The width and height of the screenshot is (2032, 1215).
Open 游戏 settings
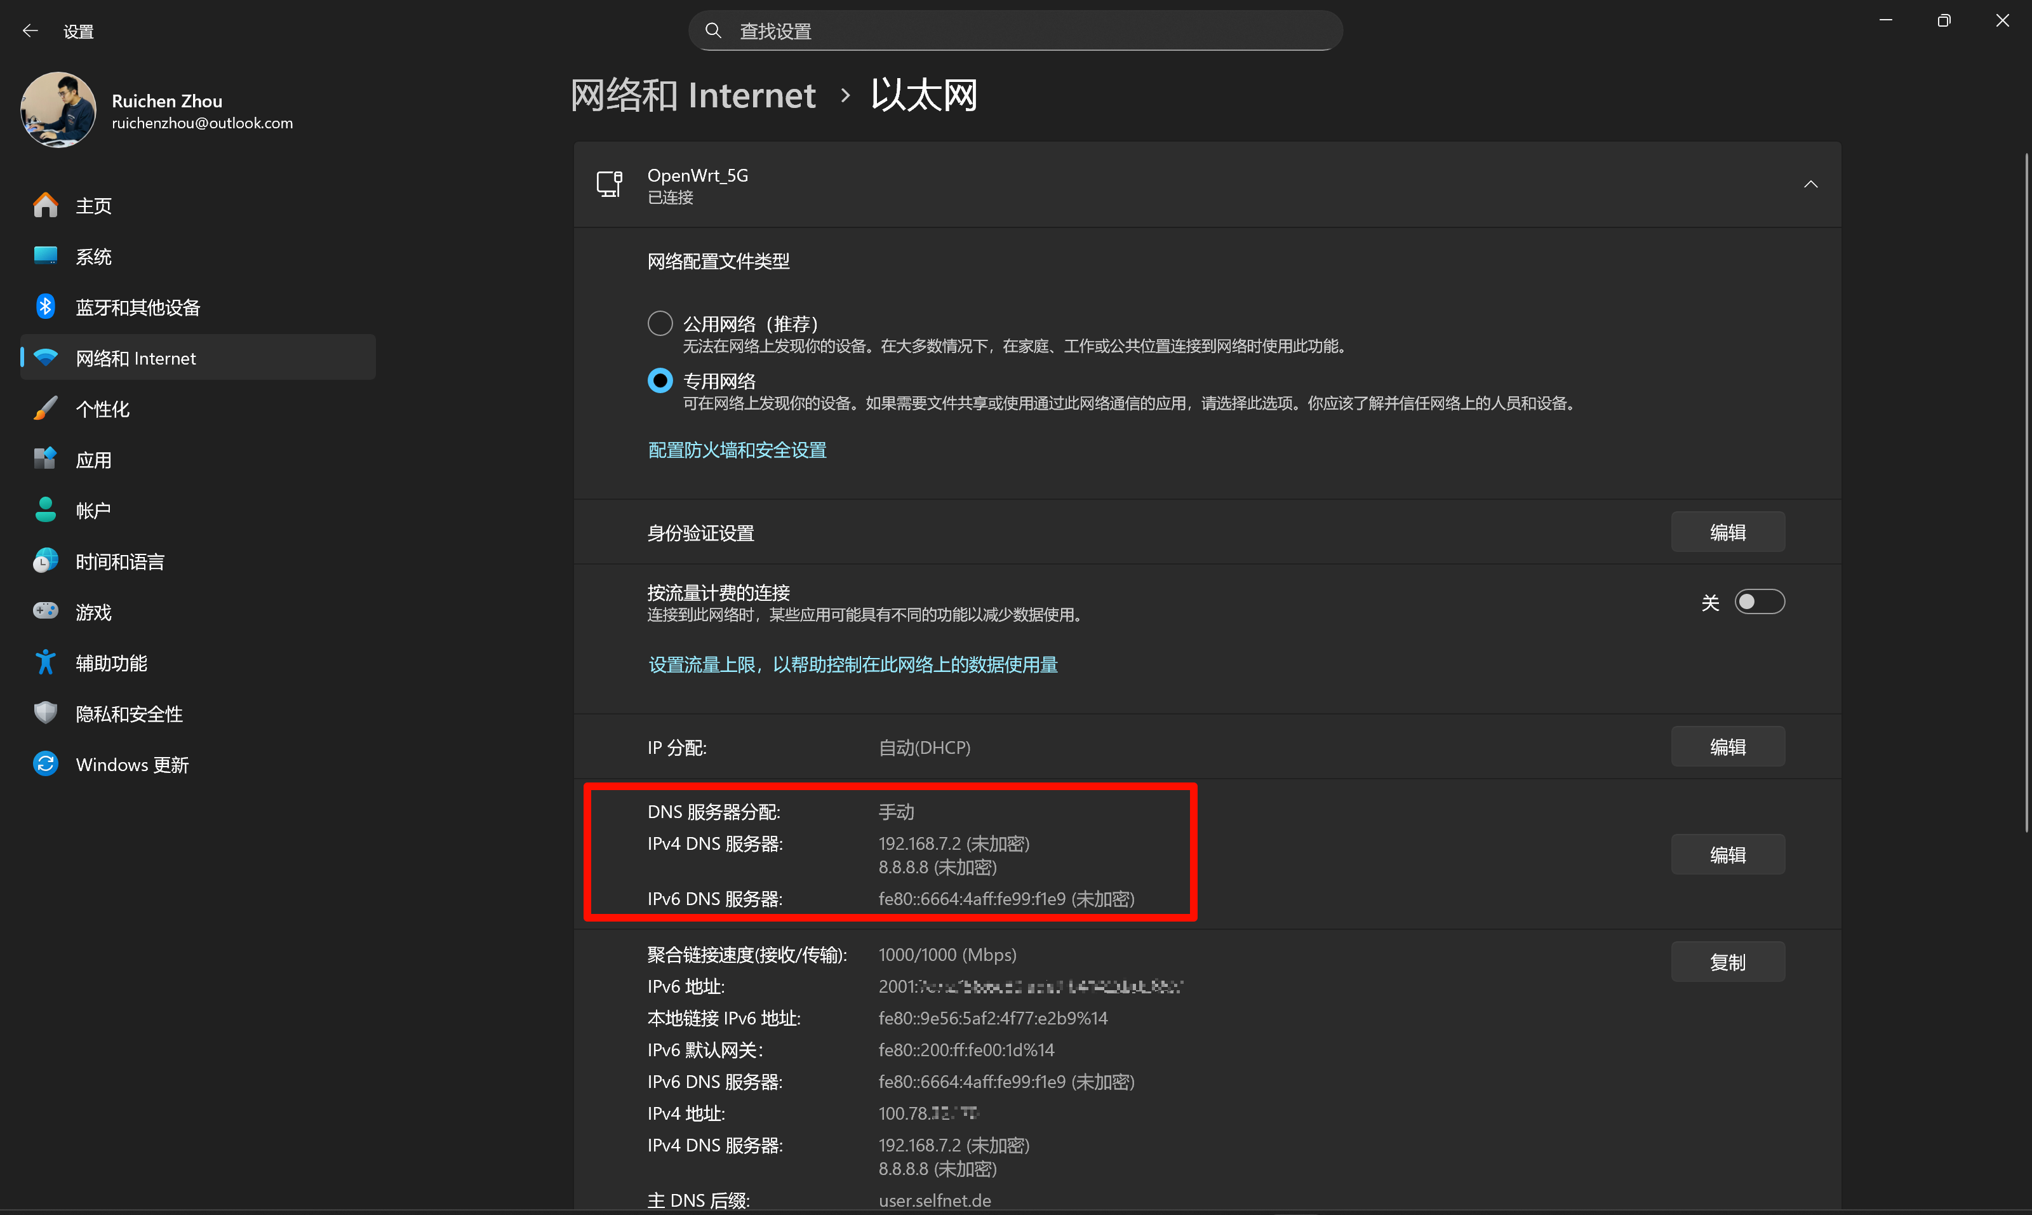tap(93, 612)
